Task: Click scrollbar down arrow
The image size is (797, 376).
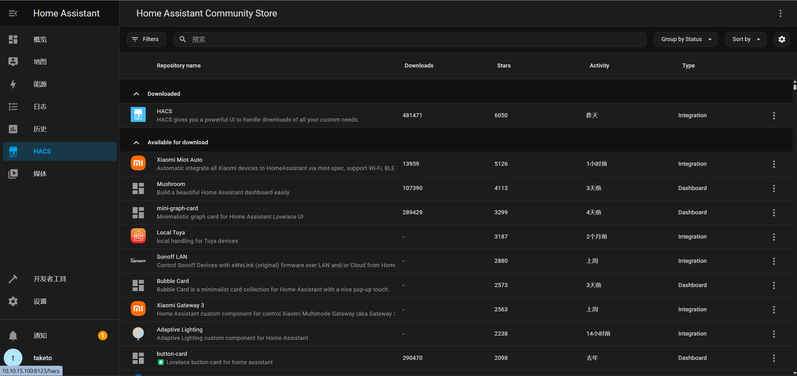Action: (x=795, y=373)
